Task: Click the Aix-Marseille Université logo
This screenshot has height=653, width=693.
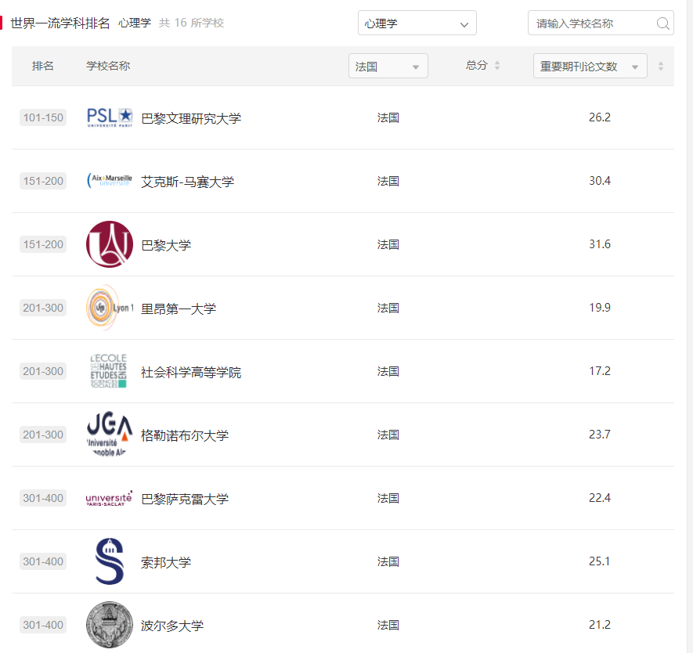Action: (x=109, y=179)
